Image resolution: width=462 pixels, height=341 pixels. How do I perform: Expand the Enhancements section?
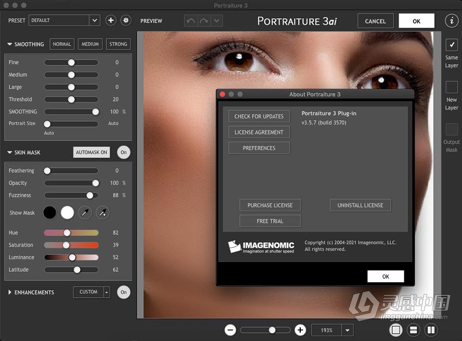[x=10, y=292]
